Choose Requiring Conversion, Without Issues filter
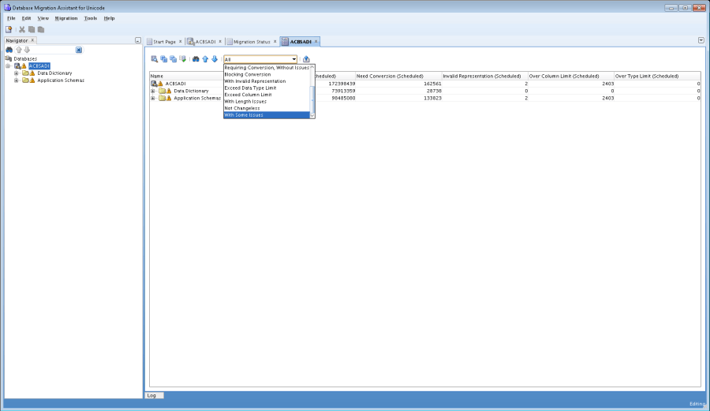This screenshot has height=411, width=710. point(267,68)
